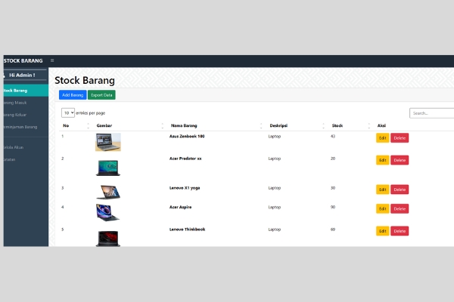
Task: Click stock value 43 for Asus Zenbook
Action: 333,136
